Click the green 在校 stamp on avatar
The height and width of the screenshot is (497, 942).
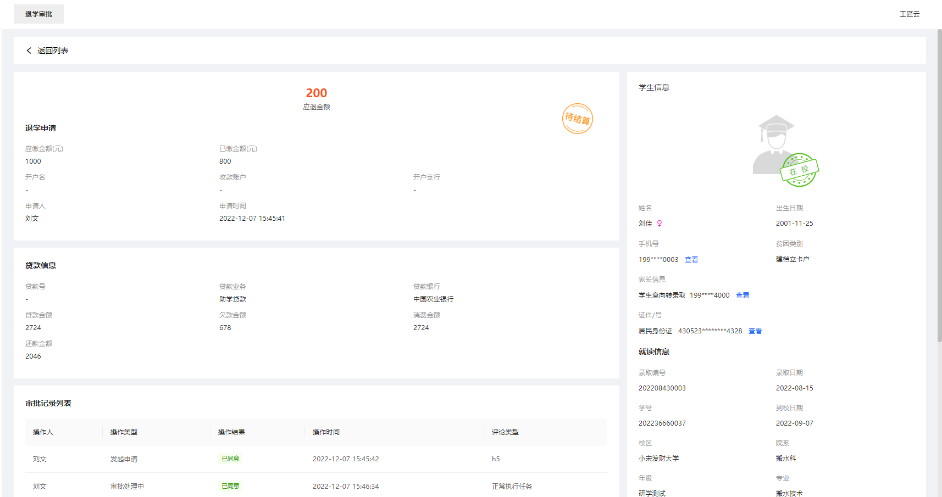coord(799,170)
